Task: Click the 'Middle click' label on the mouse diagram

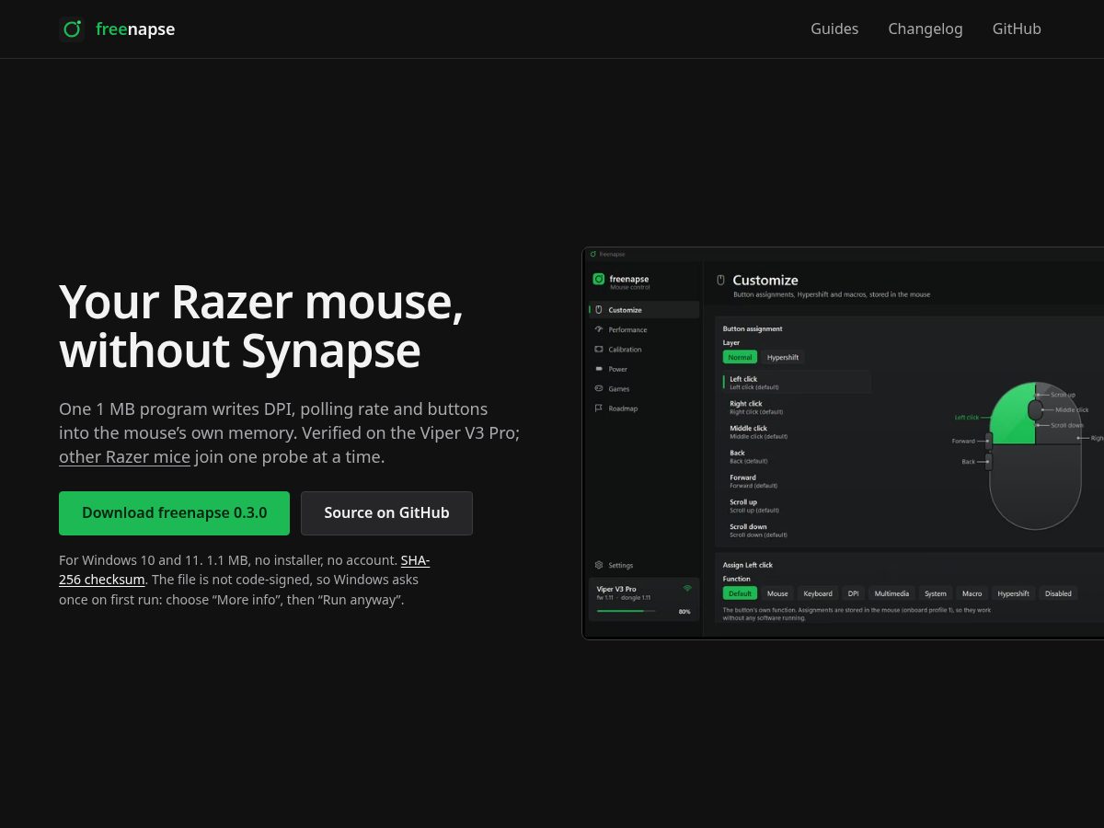Action: pos(1072,409)
